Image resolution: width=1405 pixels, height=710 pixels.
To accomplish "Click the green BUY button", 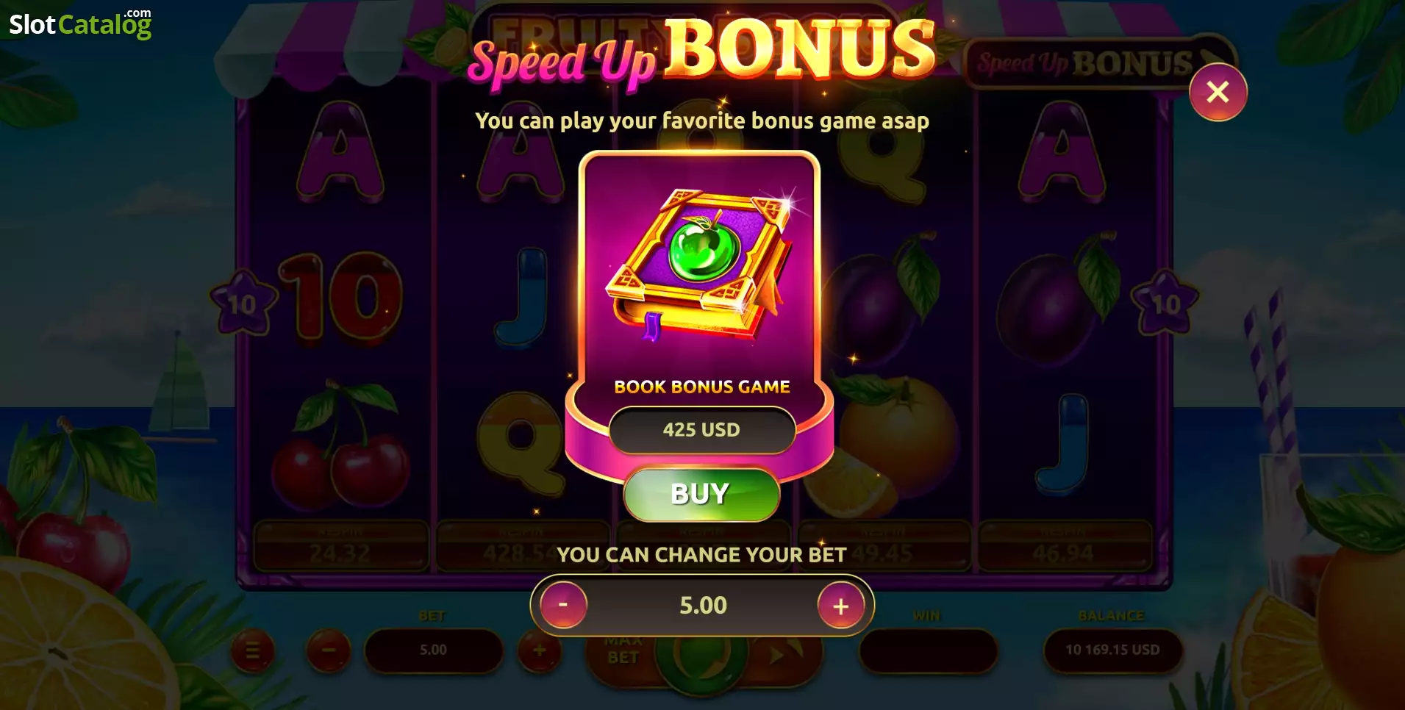I will coord(701,494).
